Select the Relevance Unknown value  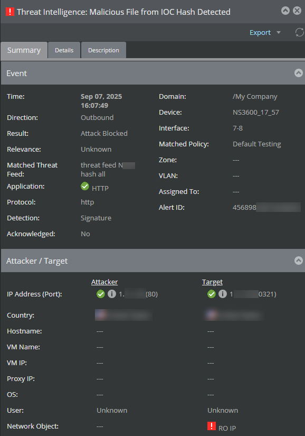click(96, 150)
